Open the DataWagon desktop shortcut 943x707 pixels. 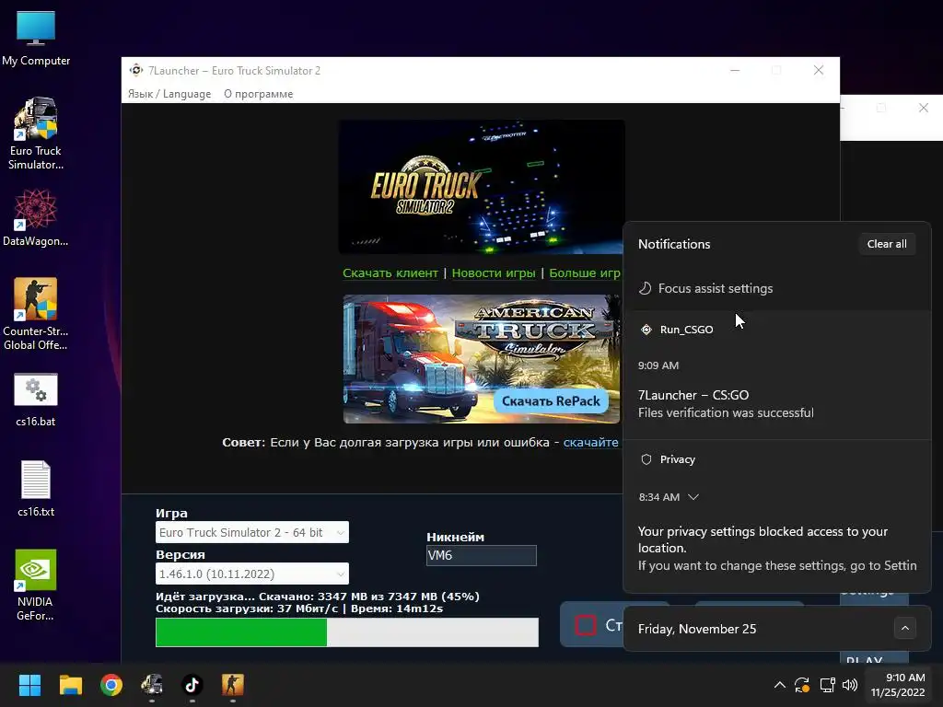36,217
